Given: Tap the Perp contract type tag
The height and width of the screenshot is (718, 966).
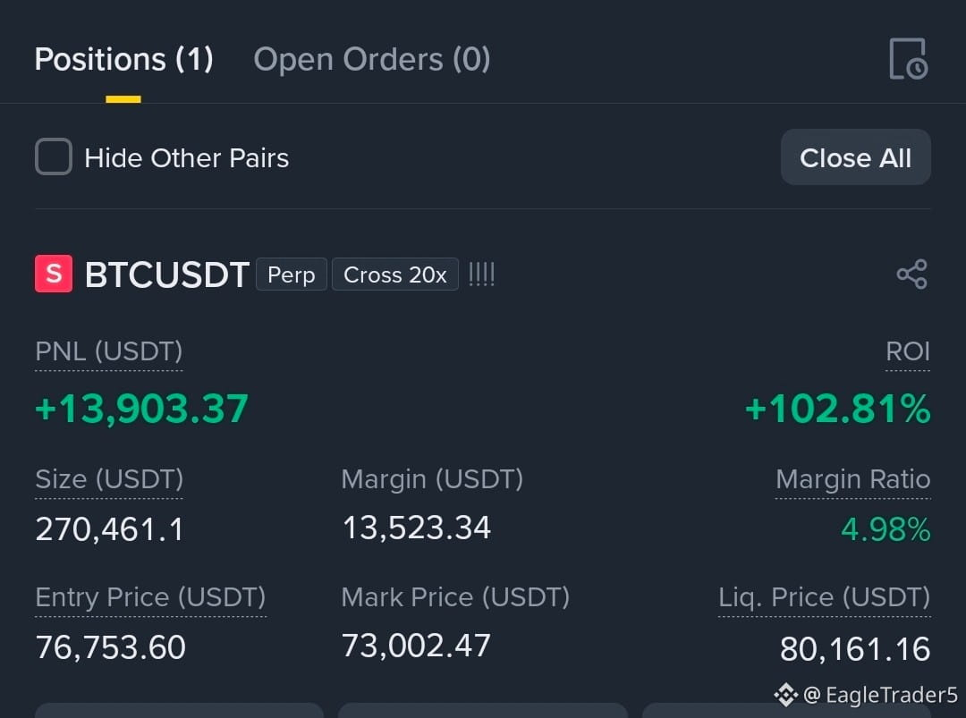Looking at the screenshot, I should [292, 275].
